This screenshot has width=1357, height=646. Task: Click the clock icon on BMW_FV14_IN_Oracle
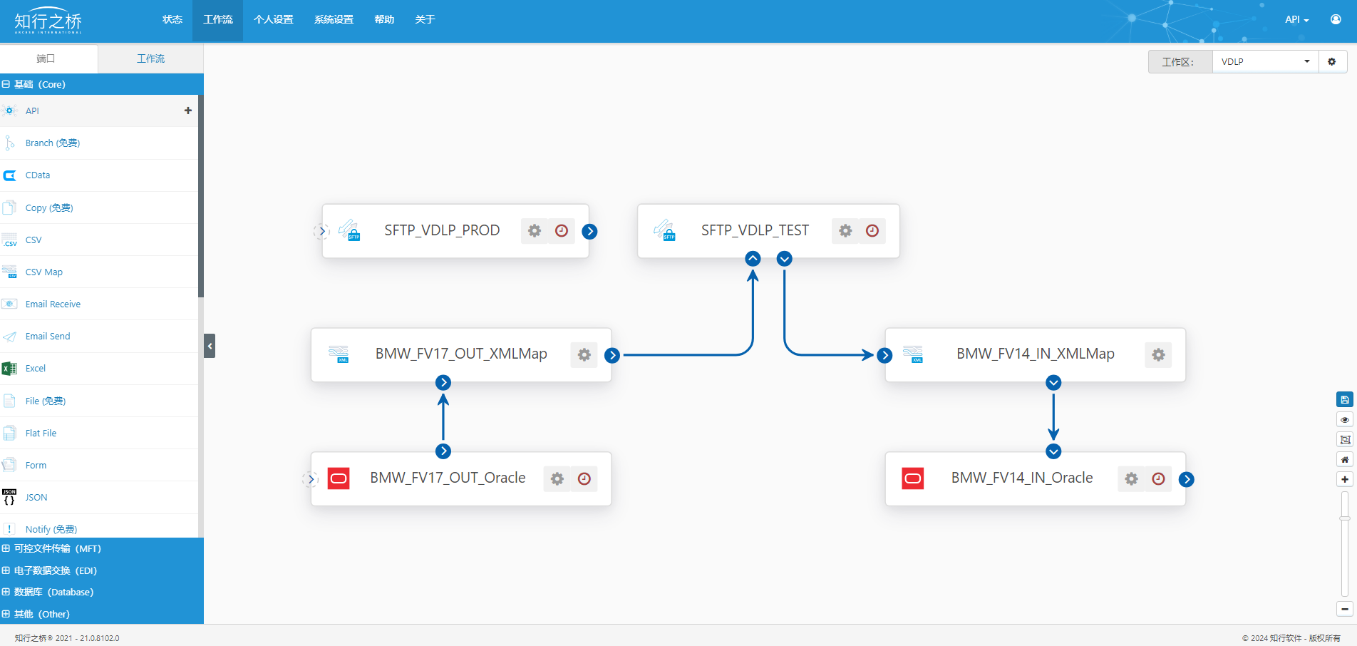pos(1158,479)
